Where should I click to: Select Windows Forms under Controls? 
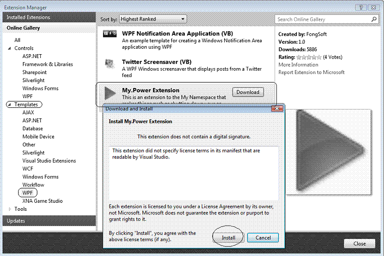[x=40, y=88]
